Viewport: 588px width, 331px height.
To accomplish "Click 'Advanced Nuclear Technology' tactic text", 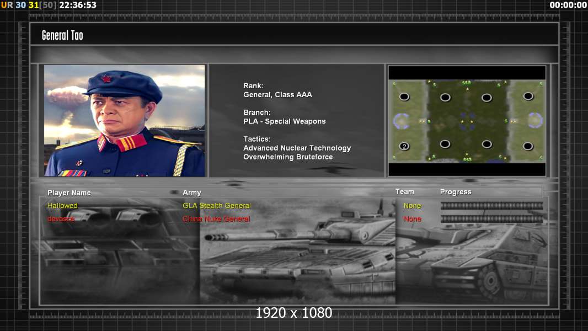I will point(297,148).
